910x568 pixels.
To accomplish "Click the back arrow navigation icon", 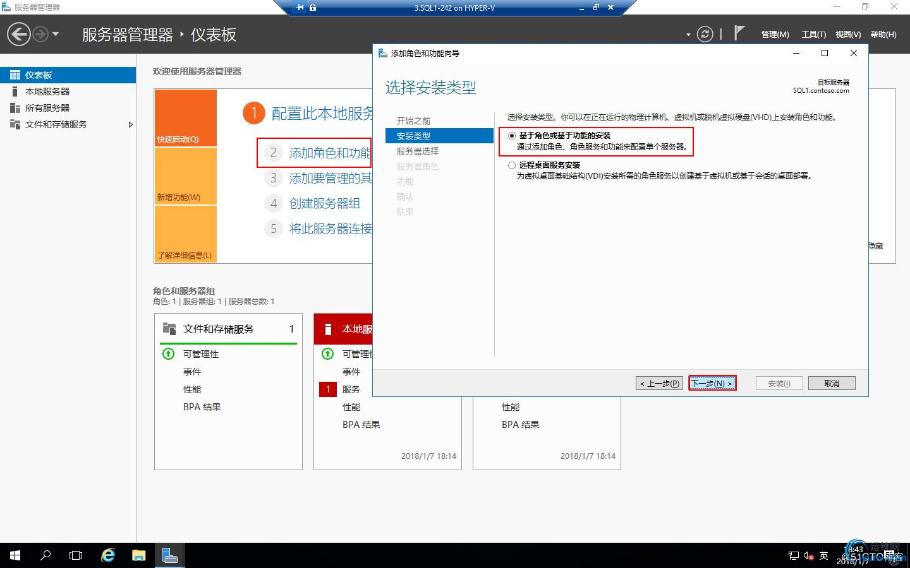I will coord(19,34).
